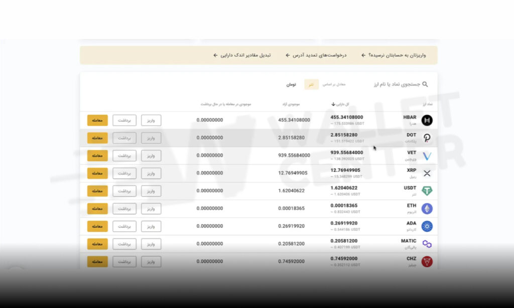
Task: Click yellow trade button for VET
Action: tap(97, 156)
